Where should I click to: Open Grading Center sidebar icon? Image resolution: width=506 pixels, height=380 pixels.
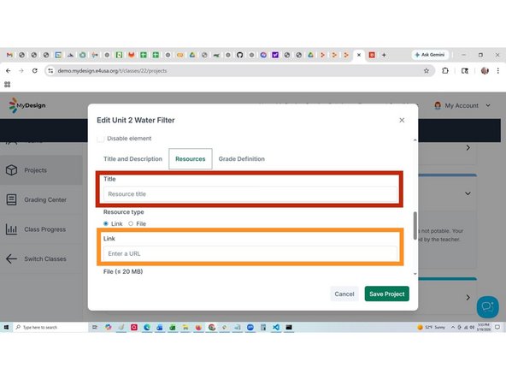(12, 199)
